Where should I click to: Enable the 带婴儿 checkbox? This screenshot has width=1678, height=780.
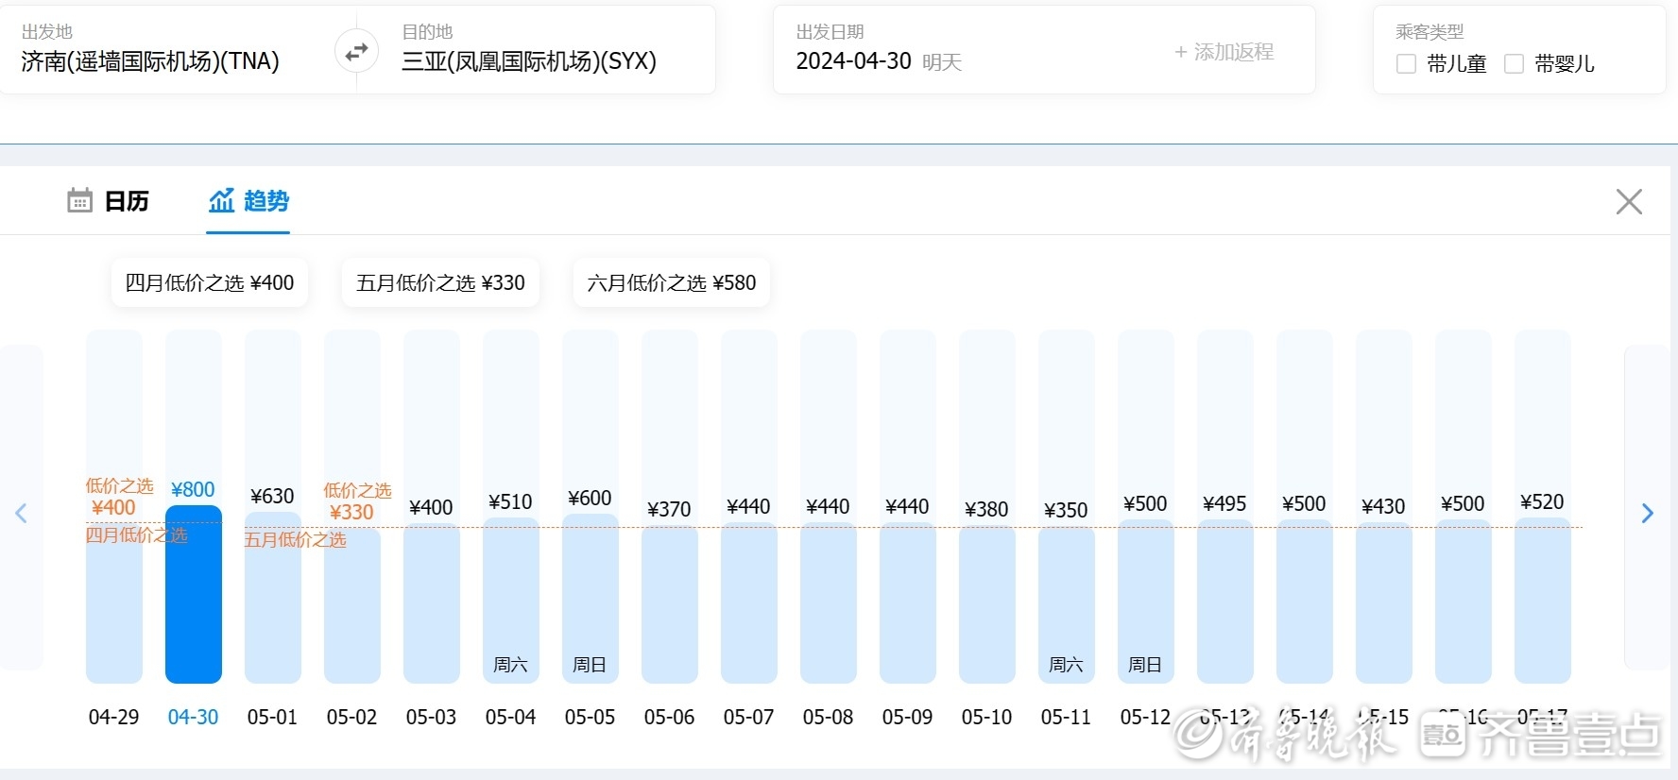coord(1514,64)
